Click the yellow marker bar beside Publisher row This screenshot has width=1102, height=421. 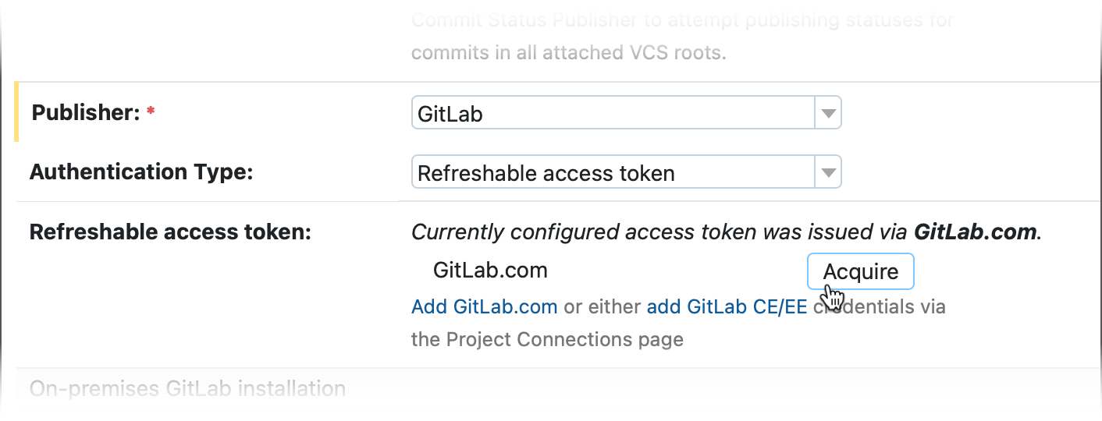[16, 112]
